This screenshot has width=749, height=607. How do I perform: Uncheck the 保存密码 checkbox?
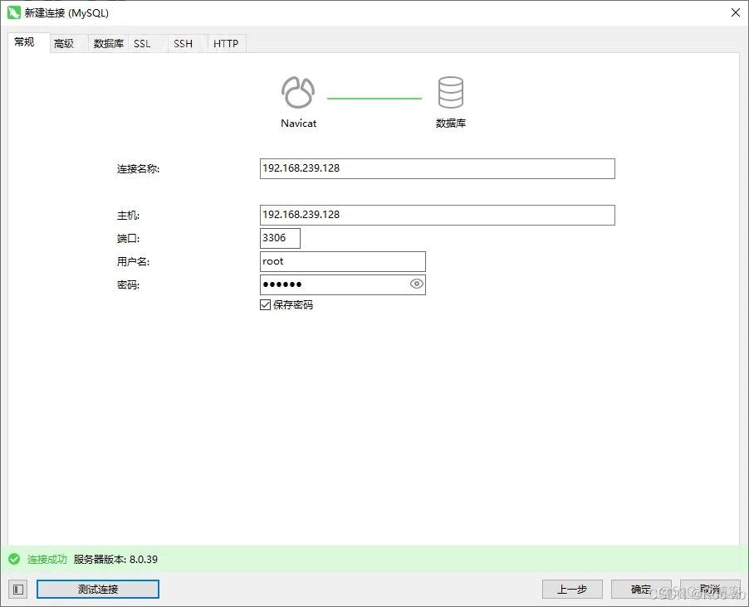tap(266, 304)
